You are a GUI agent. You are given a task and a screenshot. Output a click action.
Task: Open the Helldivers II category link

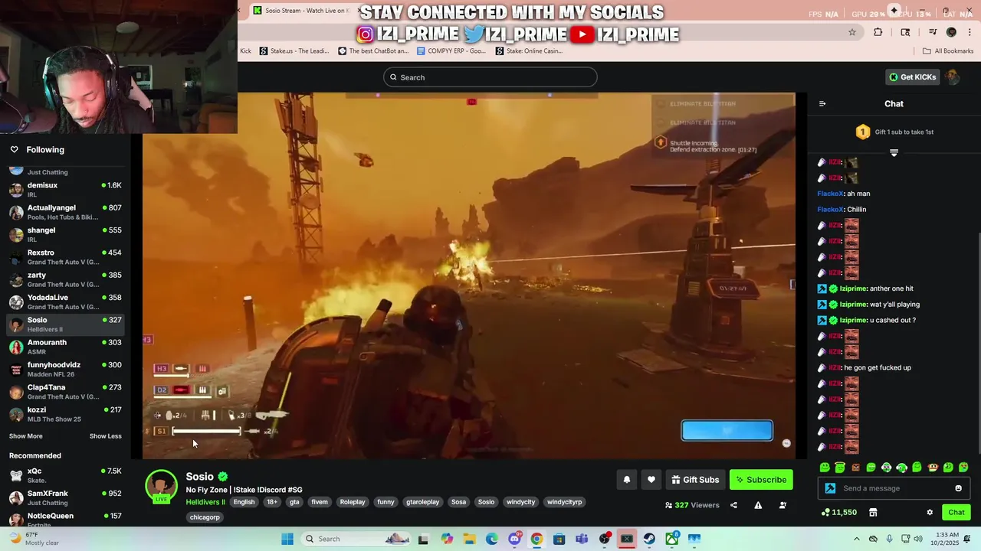tap(205, 502)
